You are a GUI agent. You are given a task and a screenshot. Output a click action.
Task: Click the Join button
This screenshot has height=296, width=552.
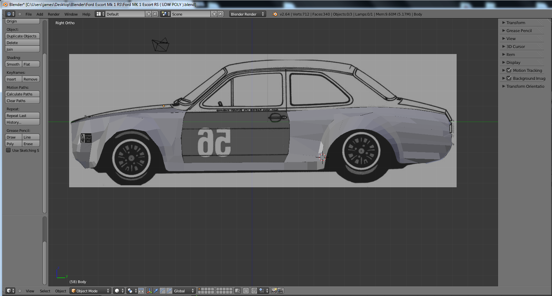[23, 49]
